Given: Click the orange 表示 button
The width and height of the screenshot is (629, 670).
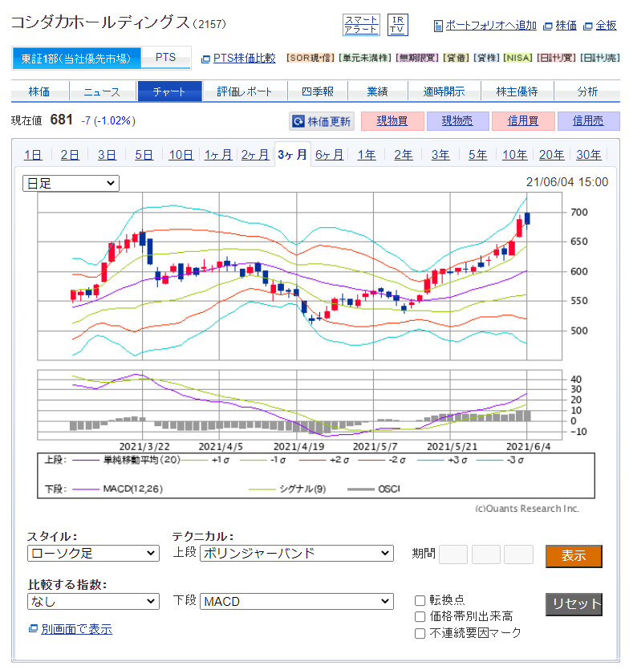Looking at the screenshot, I should click(x=574, y=556).
